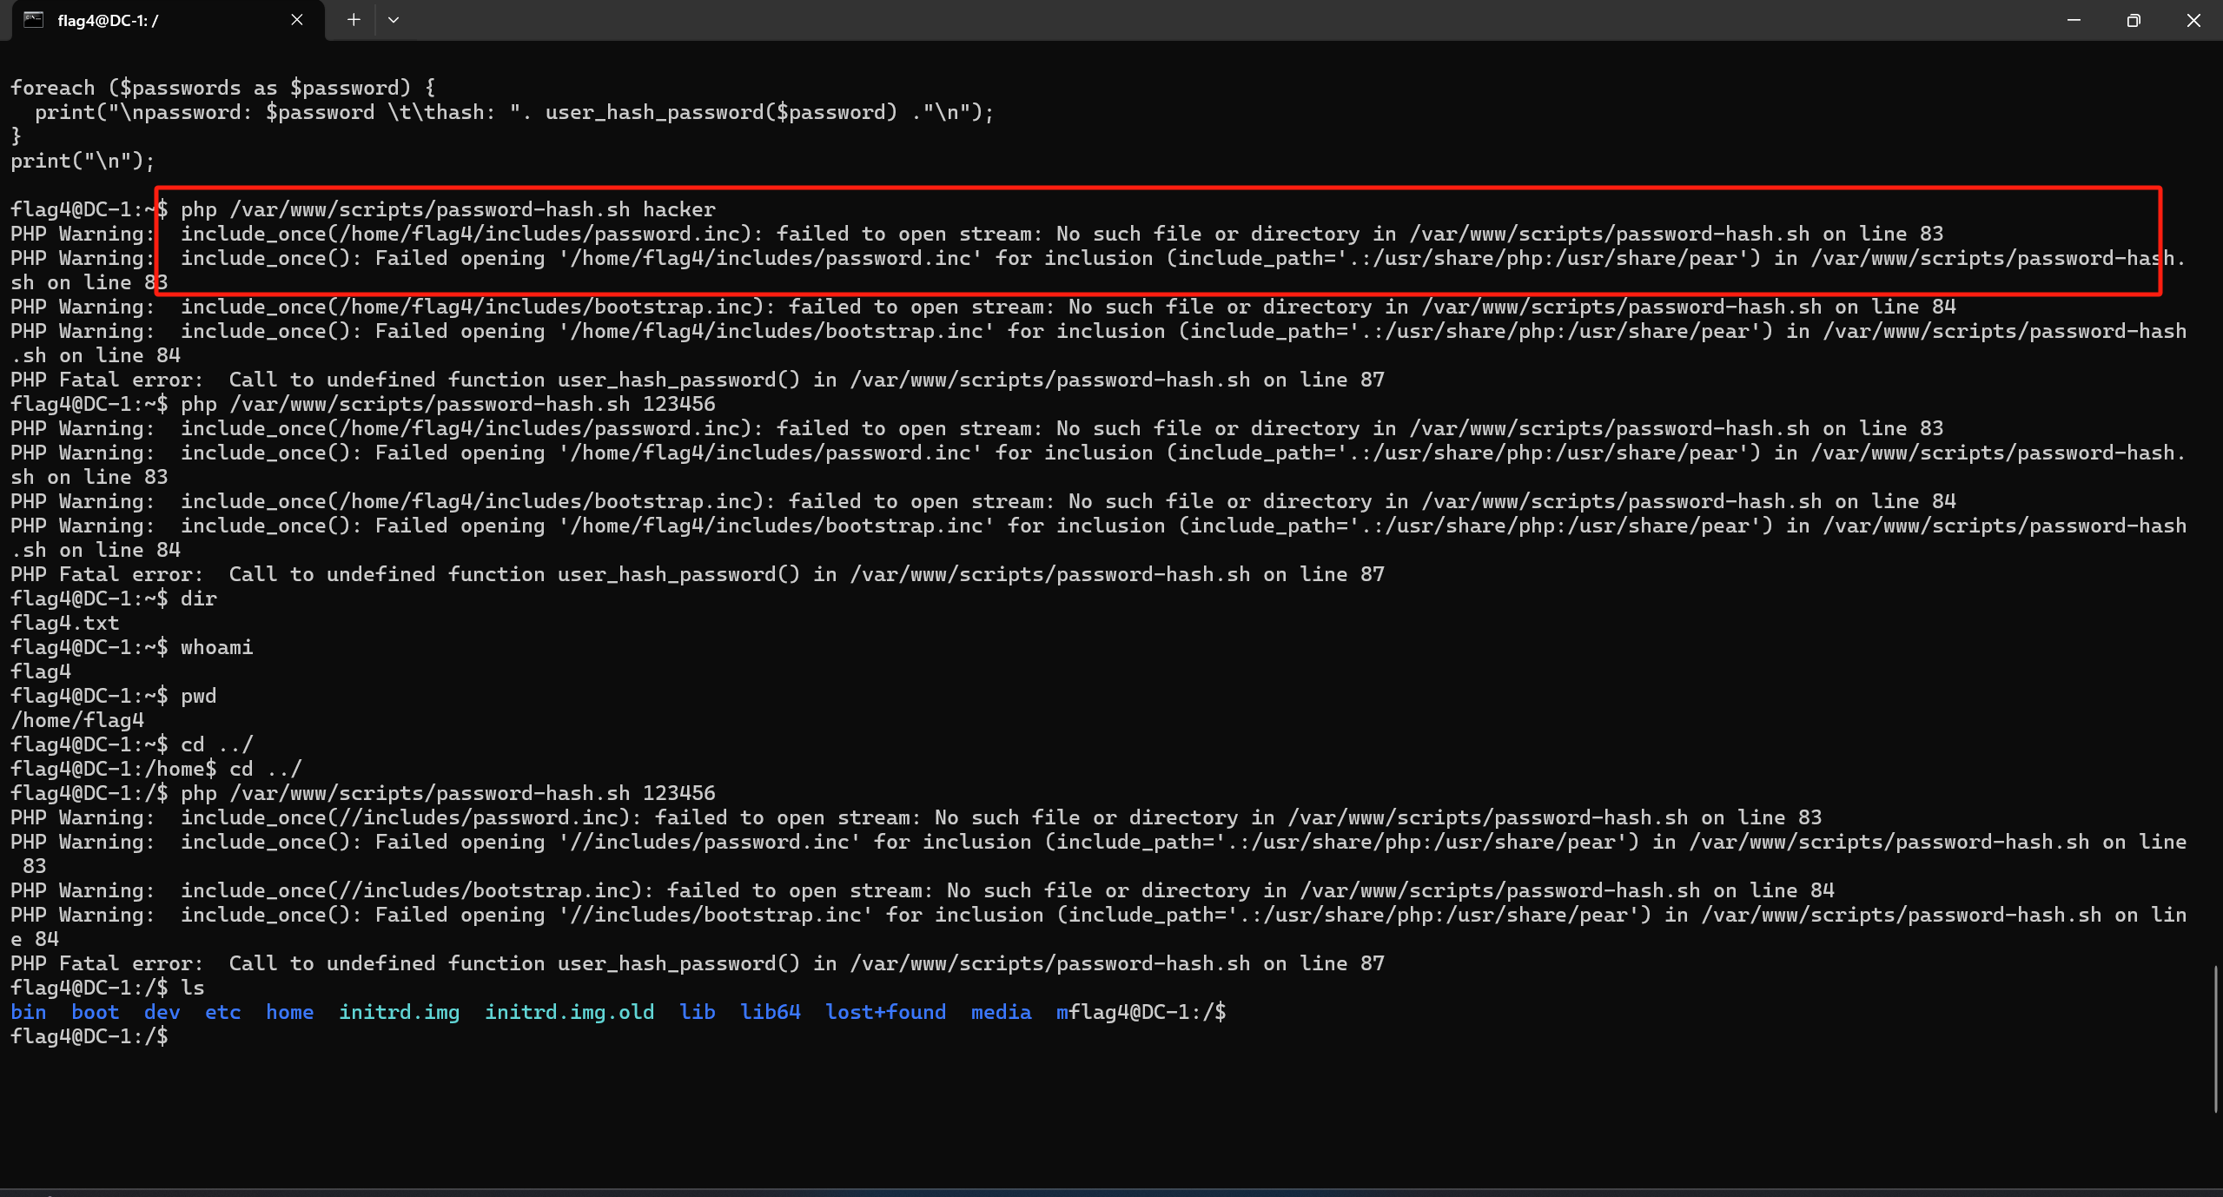The width and height of the screenshot is (2223, 1197).
Task: Click the 'media' directory in ls output
Action: coord(1001,1012)
